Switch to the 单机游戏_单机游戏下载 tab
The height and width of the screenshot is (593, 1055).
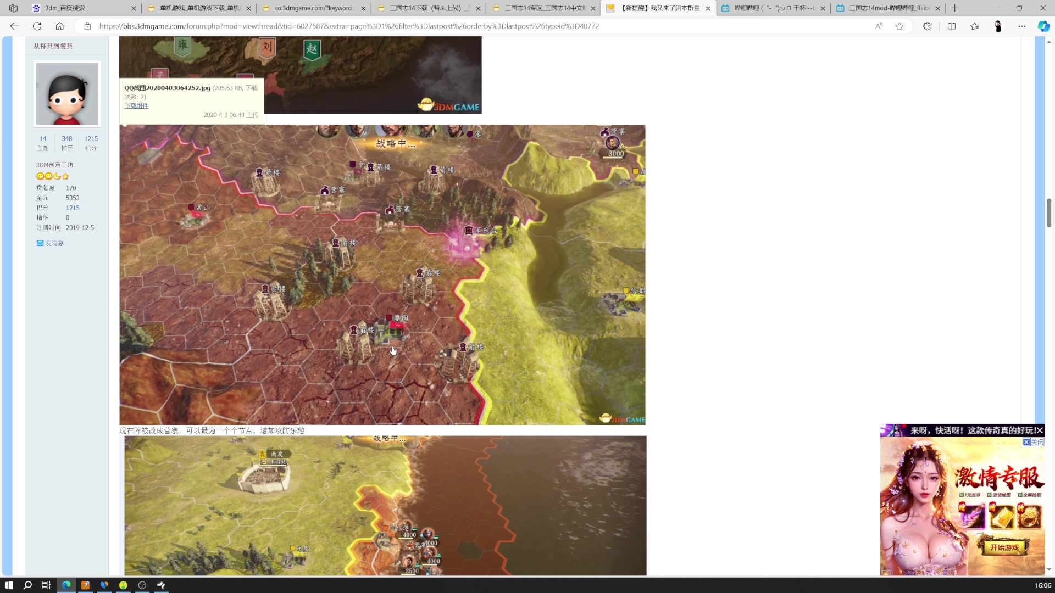[198, 8]
